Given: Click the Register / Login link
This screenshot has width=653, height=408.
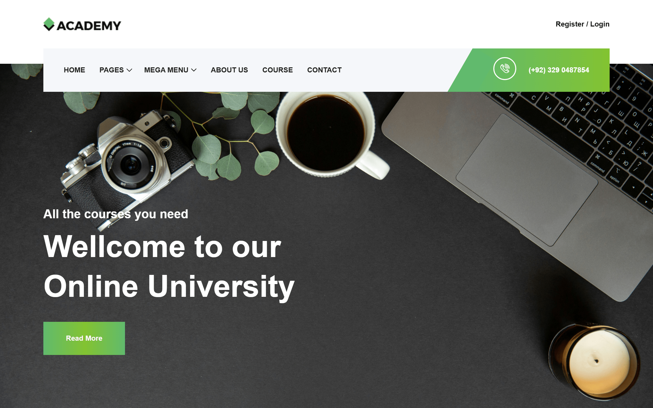Looking at the screenshot, I should (x=582, y=24).
